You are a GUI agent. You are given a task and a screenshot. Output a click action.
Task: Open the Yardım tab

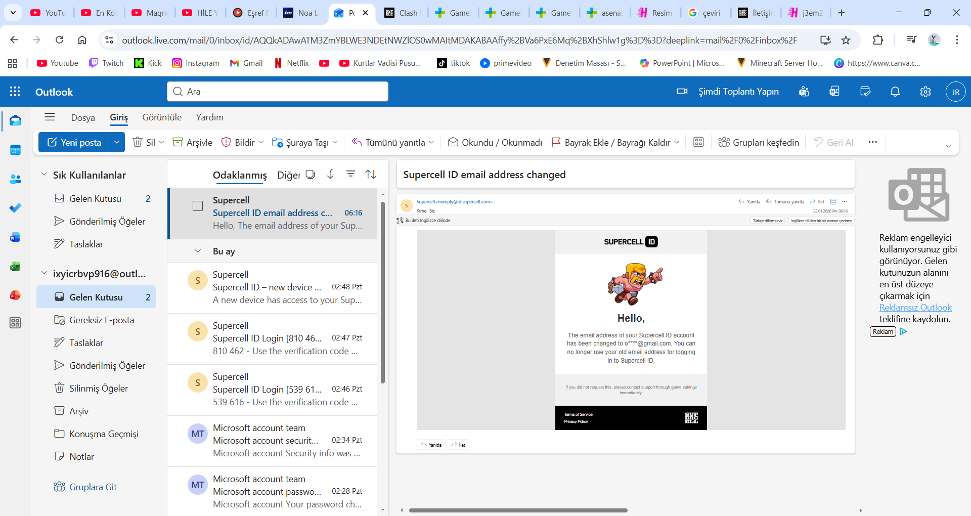click(x=210, y=117)
